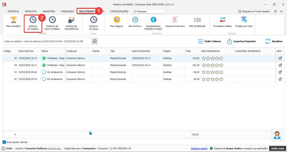Open Entradas e Saídas stock report

click(x=222, y=22)
